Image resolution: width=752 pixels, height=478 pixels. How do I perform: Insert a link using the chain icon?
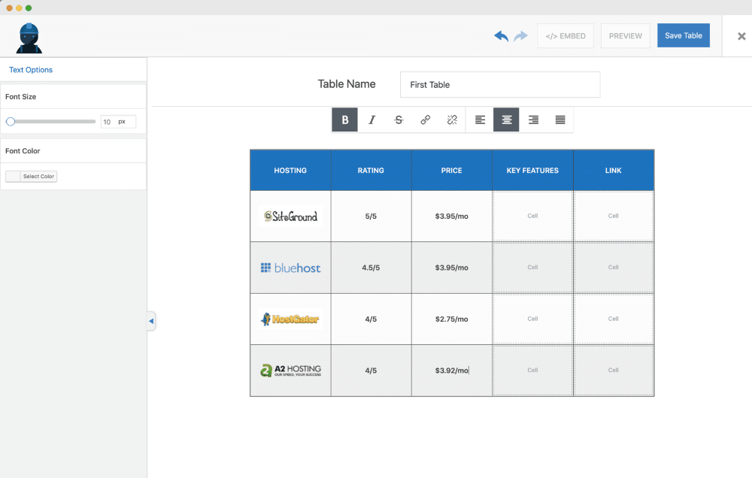[x=426, y=120]
